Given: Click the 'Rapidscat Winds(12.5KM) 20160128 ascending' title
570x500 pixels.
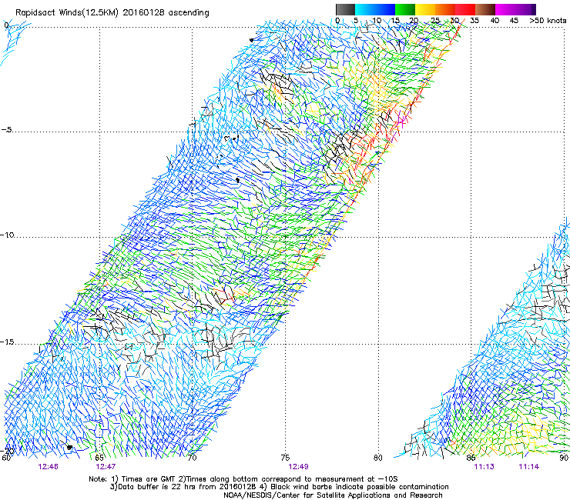Looking at the screenshot, I should coord(112,13).
